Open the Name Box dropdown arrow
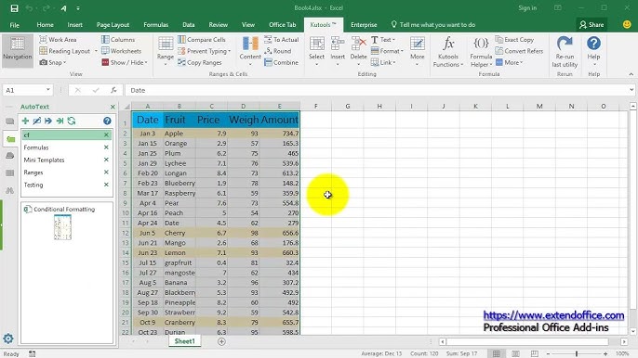The image size is (638, 358). click(48, 90)
